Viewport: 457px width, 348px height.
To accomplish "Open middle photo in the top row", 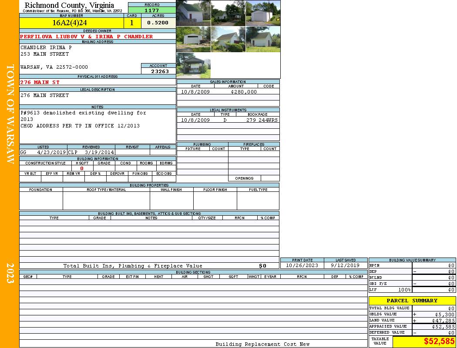I will click(228, 13).
